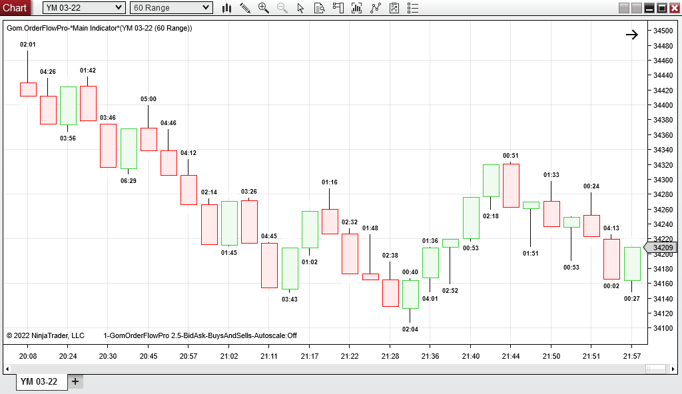Click the 20:08 time axis label
Screen dimensions: 682x394
coord(28,356)
